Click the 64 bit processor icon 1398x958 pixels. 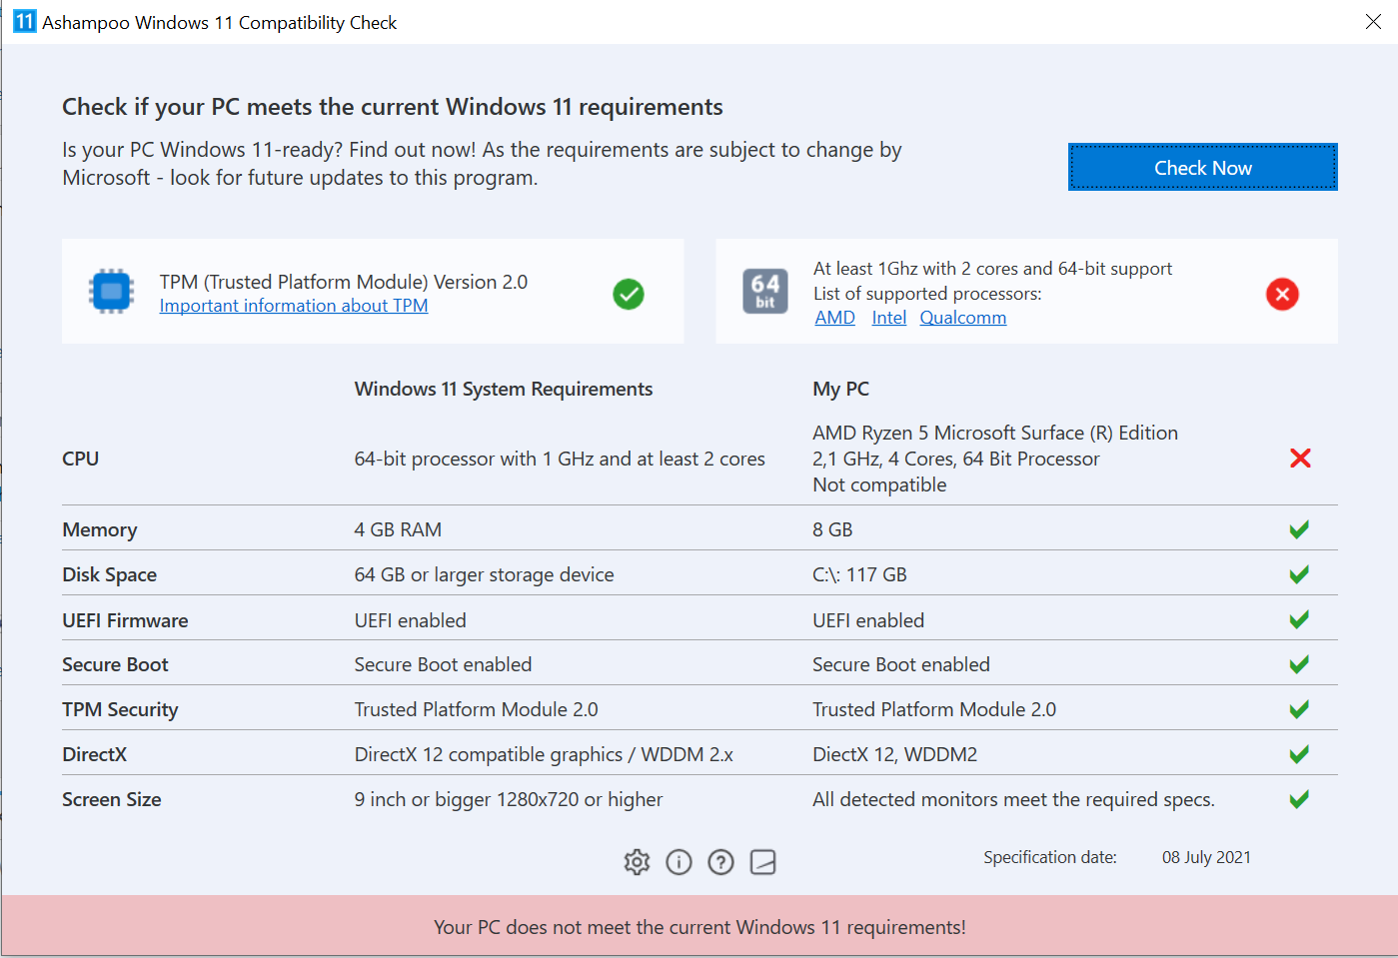(765, 292)
